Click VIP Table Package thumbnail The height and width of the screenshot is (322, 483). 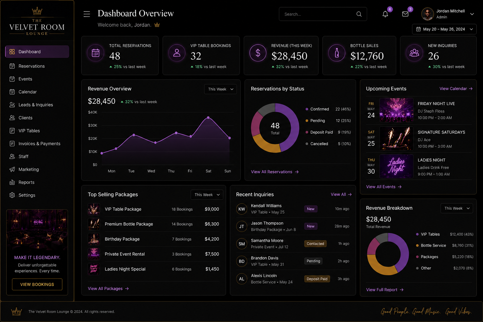[94, 209]
